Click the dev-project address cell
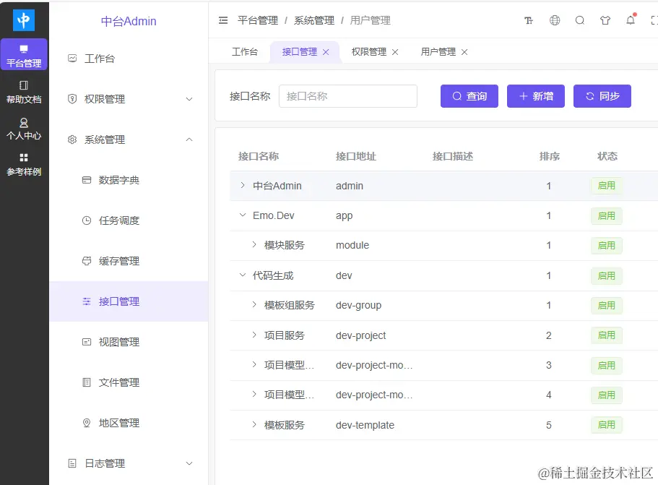This screenshot has height=485, width=658. click(360, 335)
